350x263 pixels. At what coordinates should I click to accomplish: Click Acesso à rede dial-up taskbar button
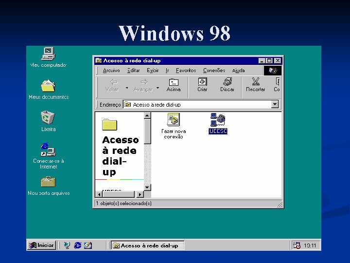pos(148,245)
